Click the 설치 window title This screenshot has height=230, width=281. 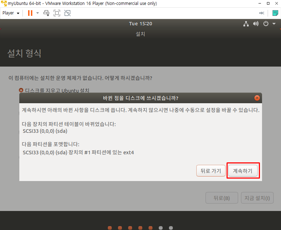click(140, 34)
